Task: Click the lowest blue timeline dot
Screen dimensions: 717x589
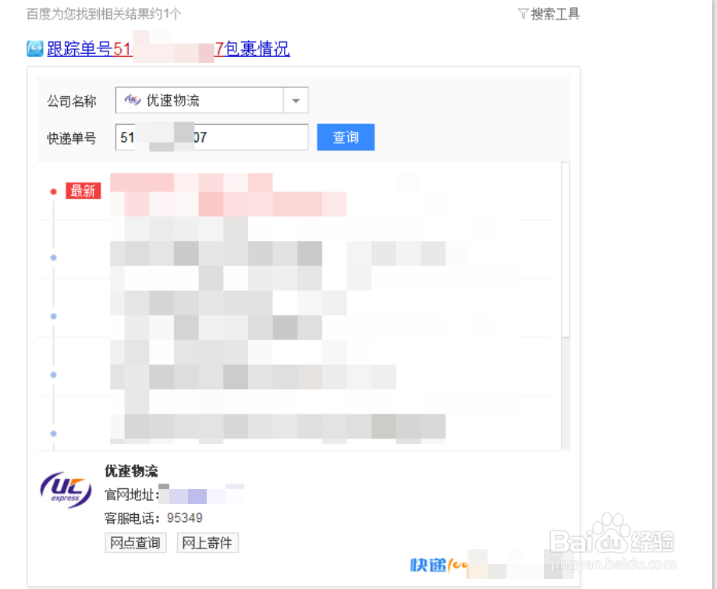Action: pos(53,432)
